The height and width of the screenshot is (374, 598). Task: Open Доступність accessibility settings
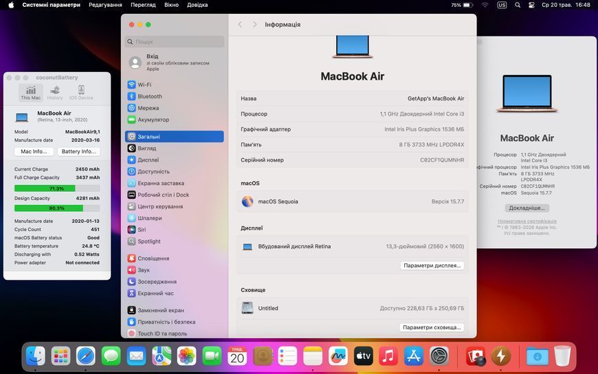tap(175, 171)
